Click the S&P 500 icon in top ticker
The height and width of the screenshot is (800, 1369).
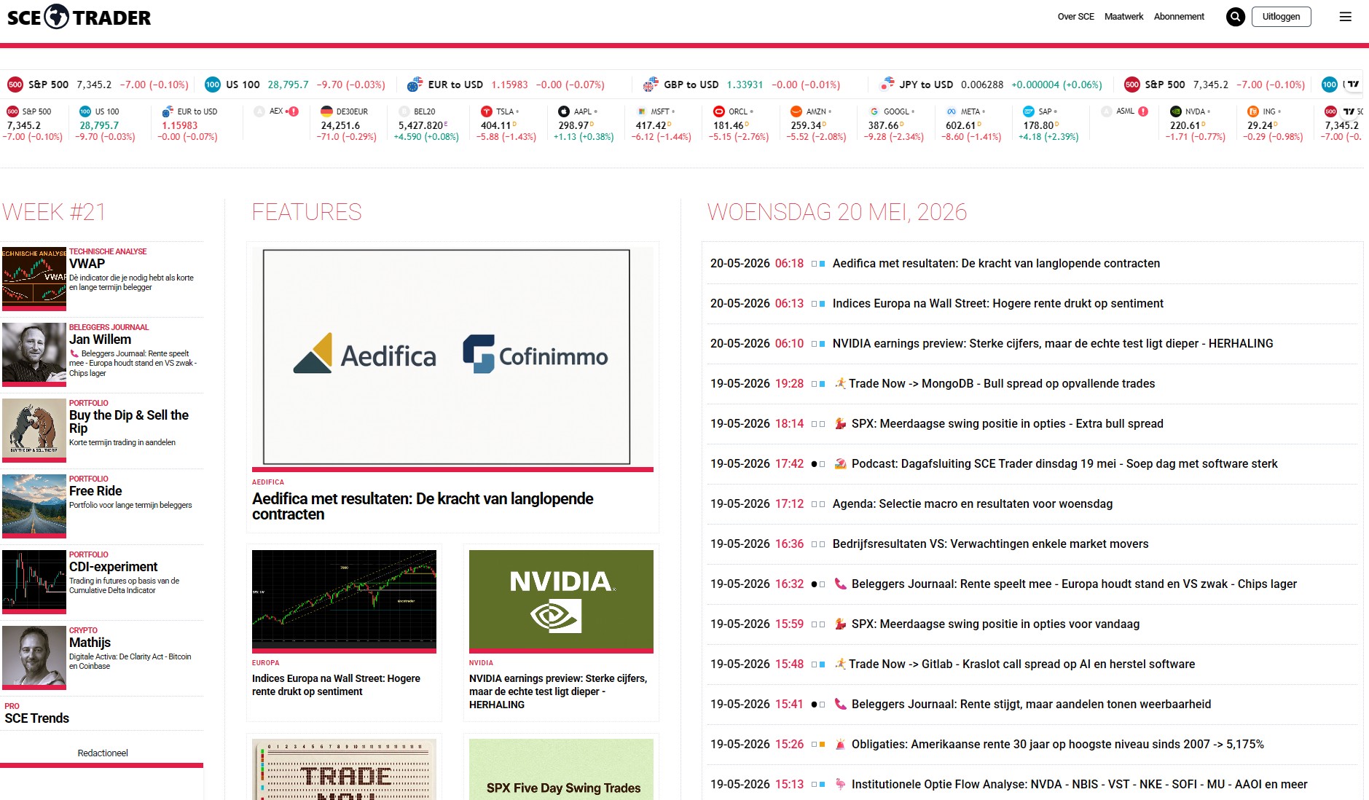coord(15,85)
